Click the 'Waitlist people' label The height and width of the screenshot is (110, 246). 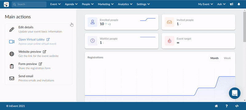109,38
